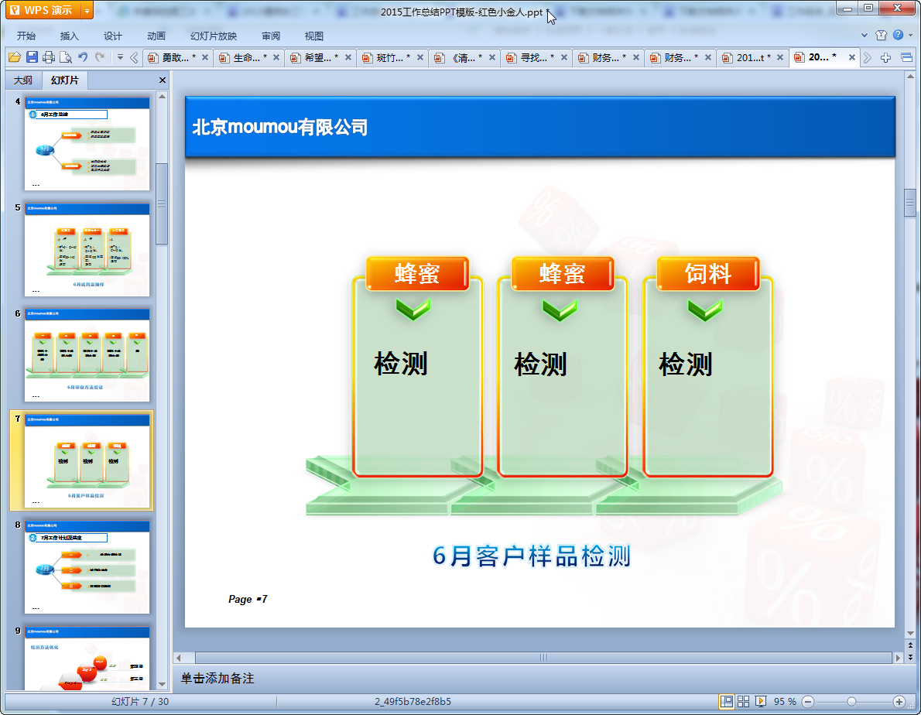Image resolution: width=921 pixels, height=715 pixels.
Task: Open the 动画 ribbon tab
Action: pyautogui.click(x=156, y=36)
